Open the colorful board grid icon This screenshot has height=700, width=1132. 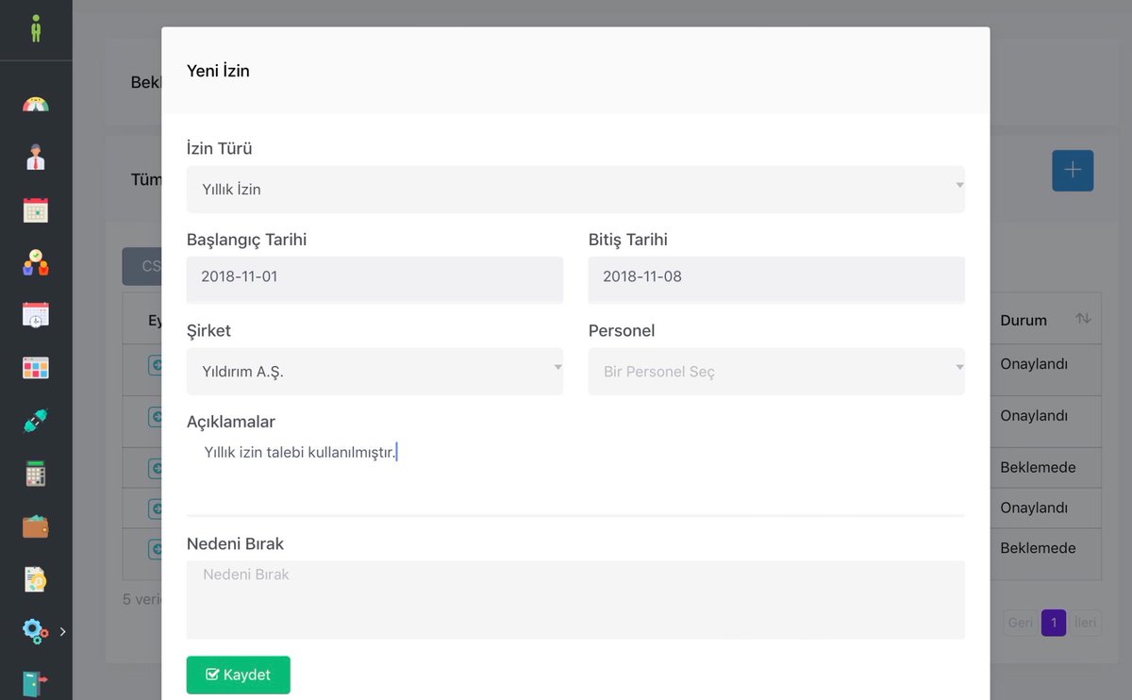36,368
